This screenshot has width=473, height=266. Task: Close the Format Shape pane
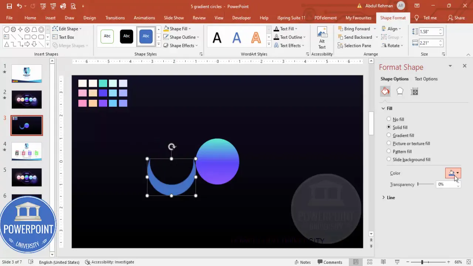click(465, 66)
